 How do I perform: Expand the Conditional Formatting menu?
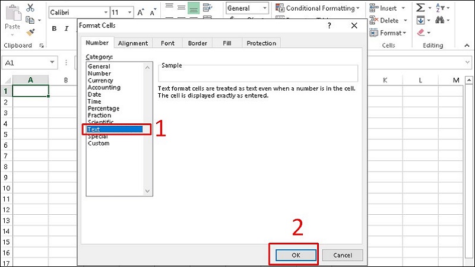[358, 8]
